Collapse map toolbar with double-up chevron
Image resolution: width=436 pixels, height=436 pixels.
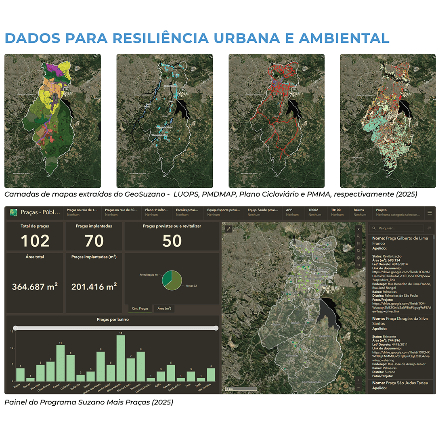click(x=358, y=229)
